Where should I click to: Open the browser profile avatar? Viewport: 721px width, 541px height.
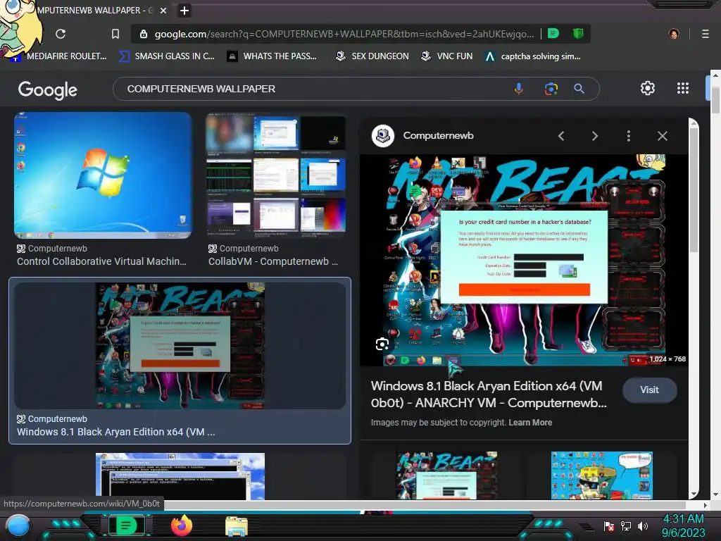(674, 34)
